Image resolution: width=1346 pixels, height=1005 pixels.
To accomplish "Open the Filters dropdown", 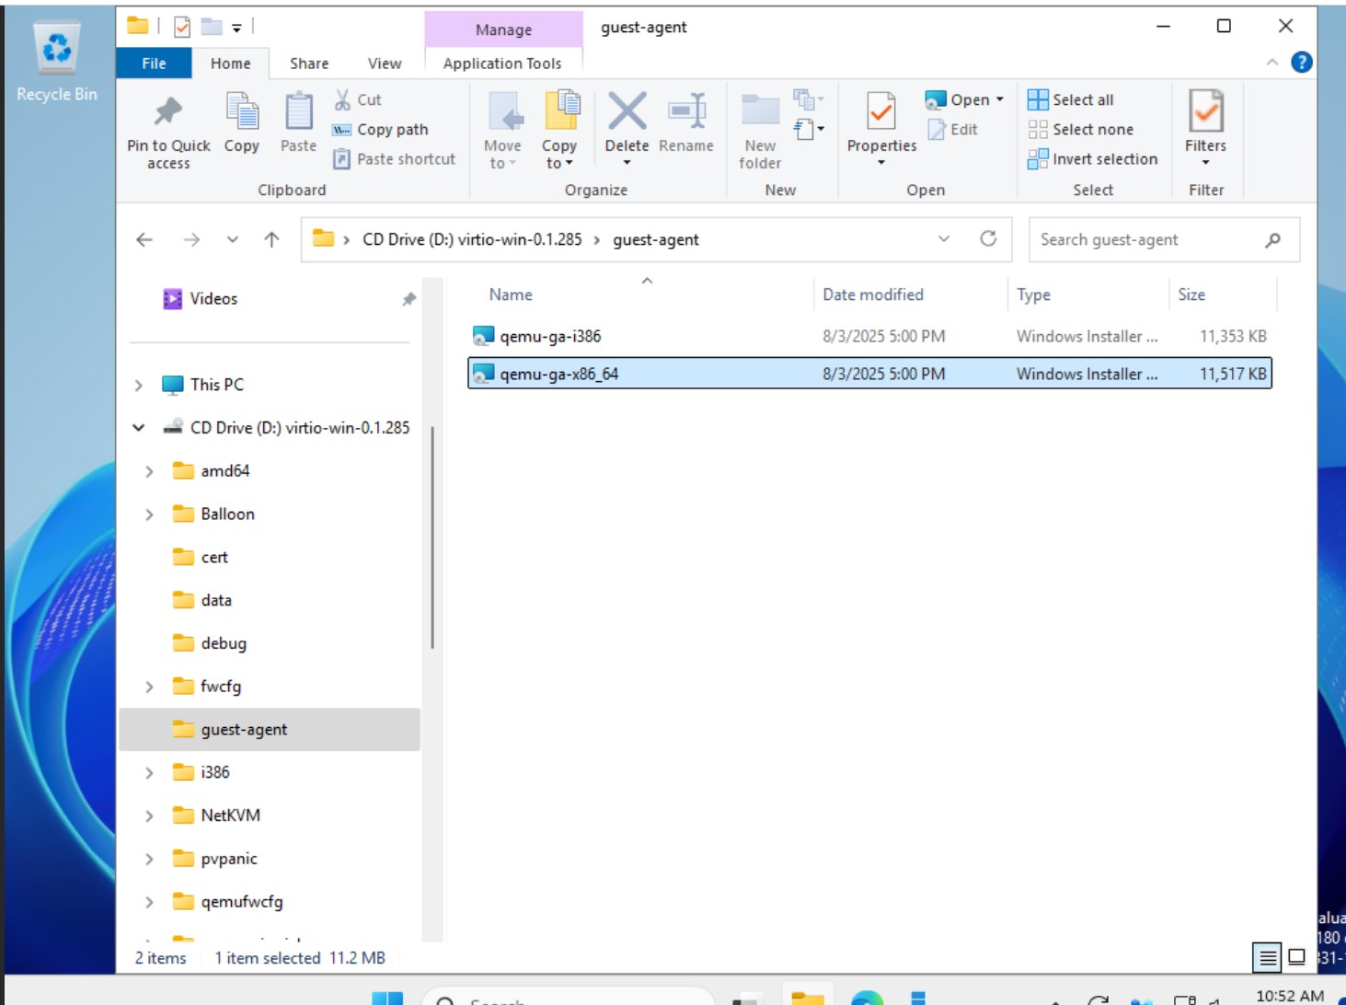I will click(1205, 129).
